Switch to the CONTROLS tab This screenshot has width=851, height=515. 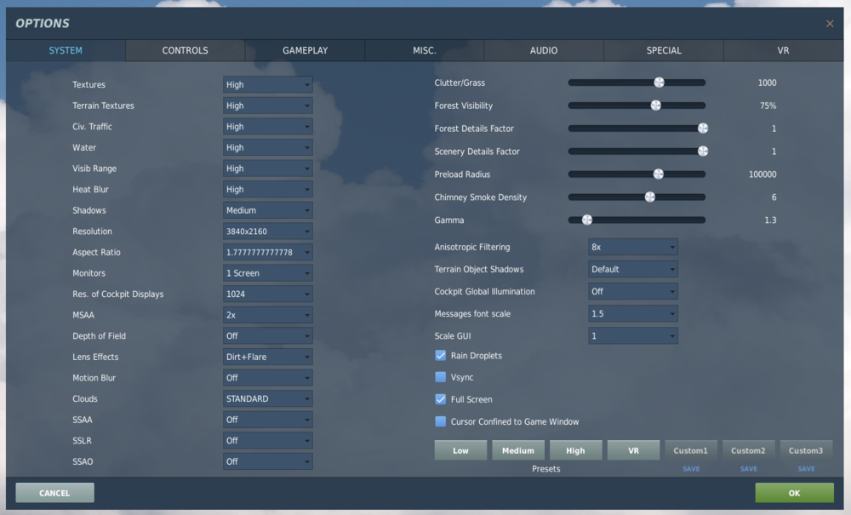[x=185, y=50]
